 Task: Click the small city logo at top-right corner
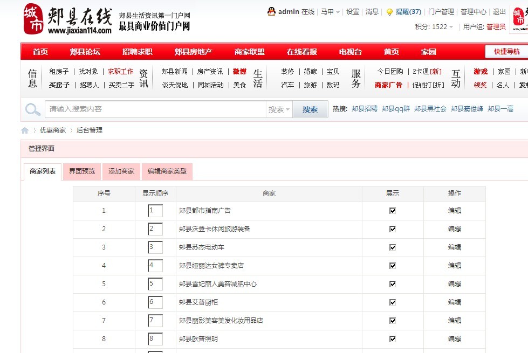(x=518, y=16)
